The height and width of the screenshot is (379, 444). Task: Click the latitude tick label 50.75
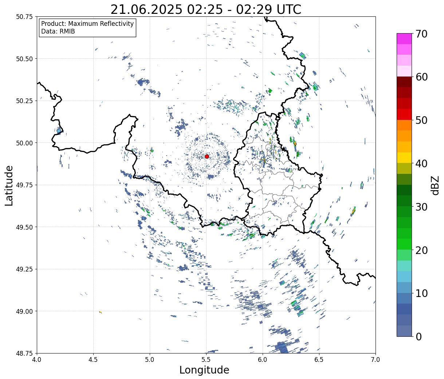pos(24,17)
